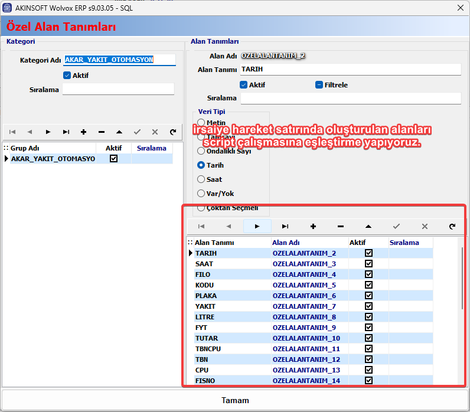470x412 pixels.
Task: Select the Saat data type
Action: click(201, 179)
